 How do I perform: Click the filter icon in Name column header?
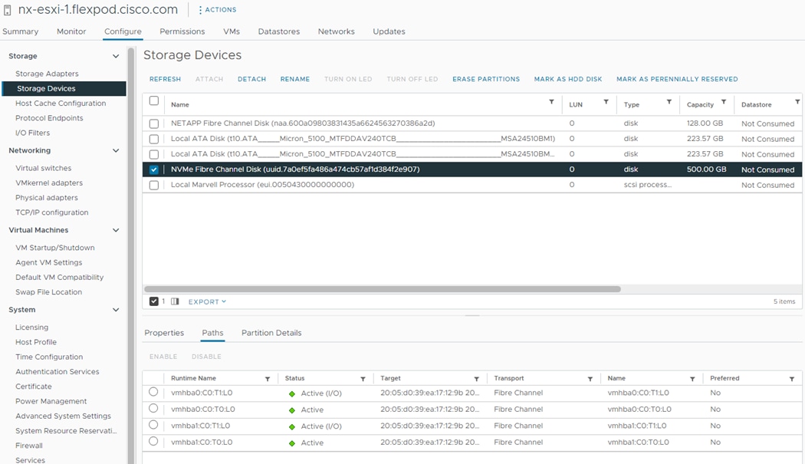(551, 102)
